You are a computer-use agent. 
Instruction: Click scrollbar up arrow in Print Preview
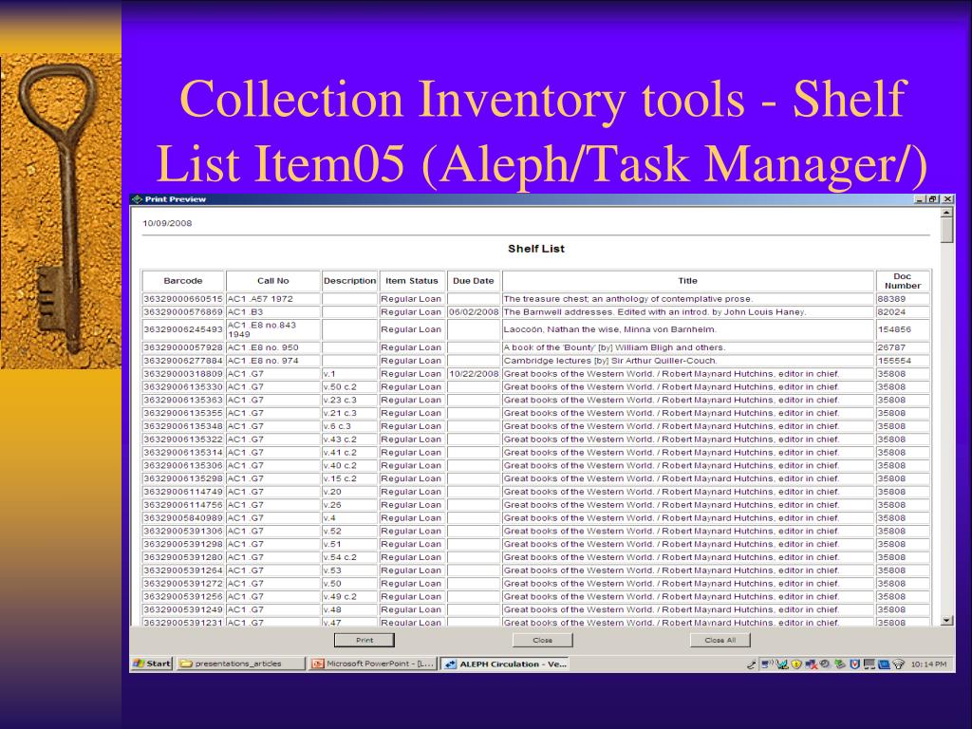(946, 213)
